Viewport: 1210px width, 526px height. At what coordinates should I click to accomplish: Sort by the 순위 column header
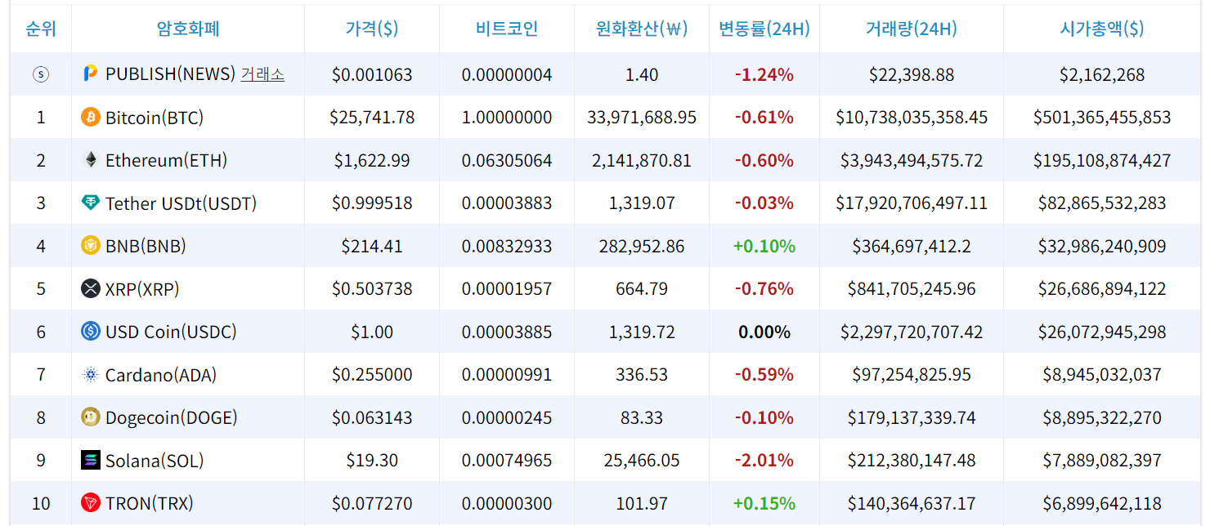pyautogui.click(x=41, y=29)
